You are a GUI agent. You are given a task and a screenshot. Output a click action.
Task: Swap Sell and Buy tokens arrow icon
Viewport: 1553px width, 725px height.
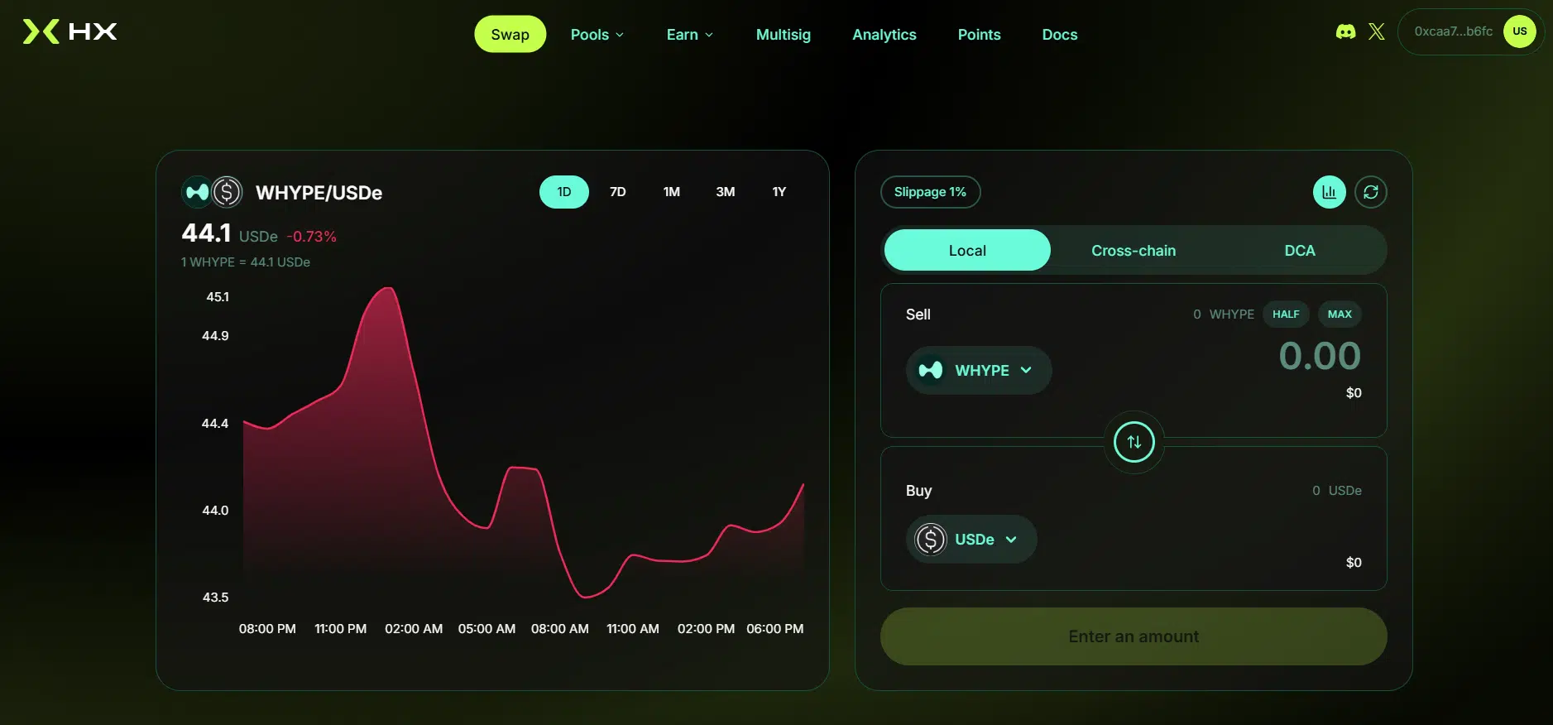tap(1134, 442)
